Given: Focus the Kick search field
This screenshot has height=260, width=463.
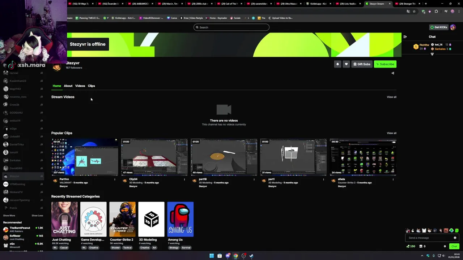Looking at the screenshot, I should point(231,27).
